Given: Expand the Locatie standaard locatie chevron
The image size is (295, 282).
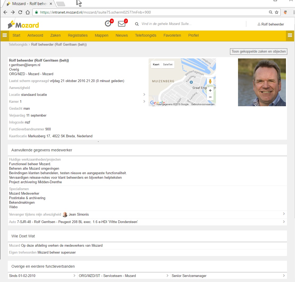Looking at the screenshot, I should [144, 94].
